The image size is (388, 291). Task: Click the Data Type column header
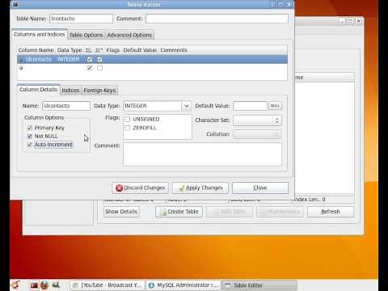click(70, 50)
